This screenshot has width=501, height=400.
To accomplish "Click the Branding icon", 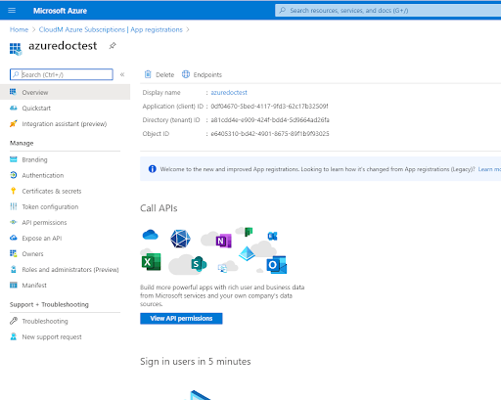I will [x=14, y=159].
